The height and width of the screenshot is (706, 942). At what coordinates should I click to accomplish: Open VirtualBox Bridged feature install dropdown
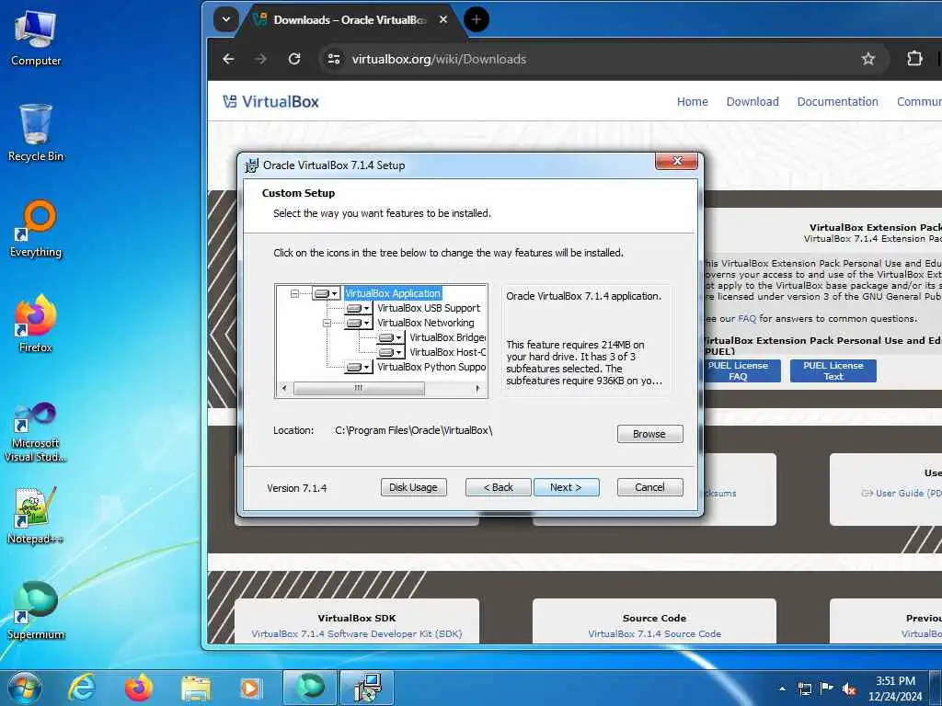[x=390, y=337]
